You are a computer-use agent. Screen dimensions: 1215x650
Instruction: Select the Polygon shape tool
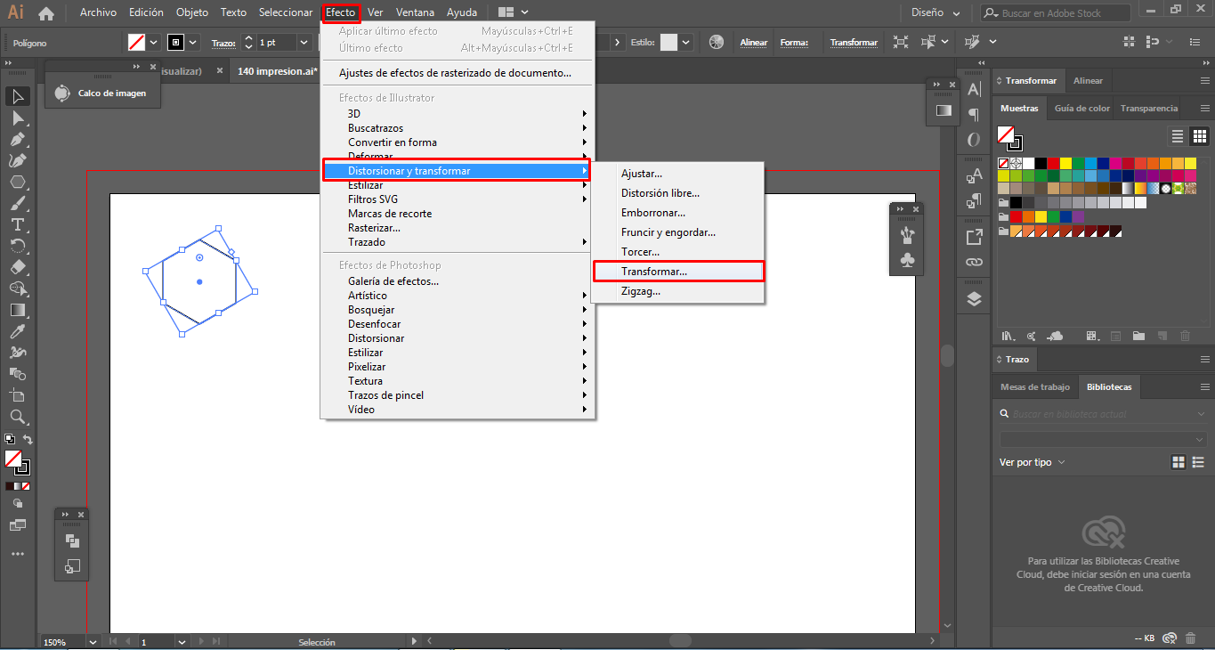(18, 182)
